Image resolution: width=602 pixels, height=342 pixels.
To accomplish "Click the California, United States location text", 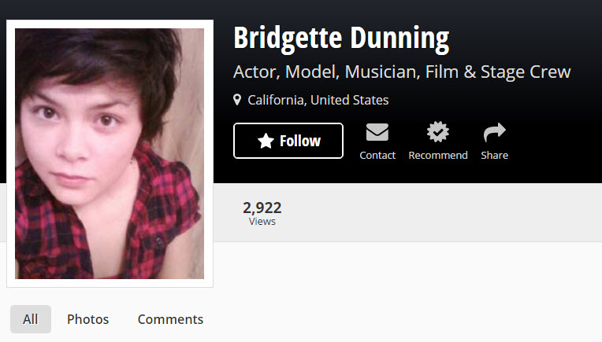I will [318, 100].
